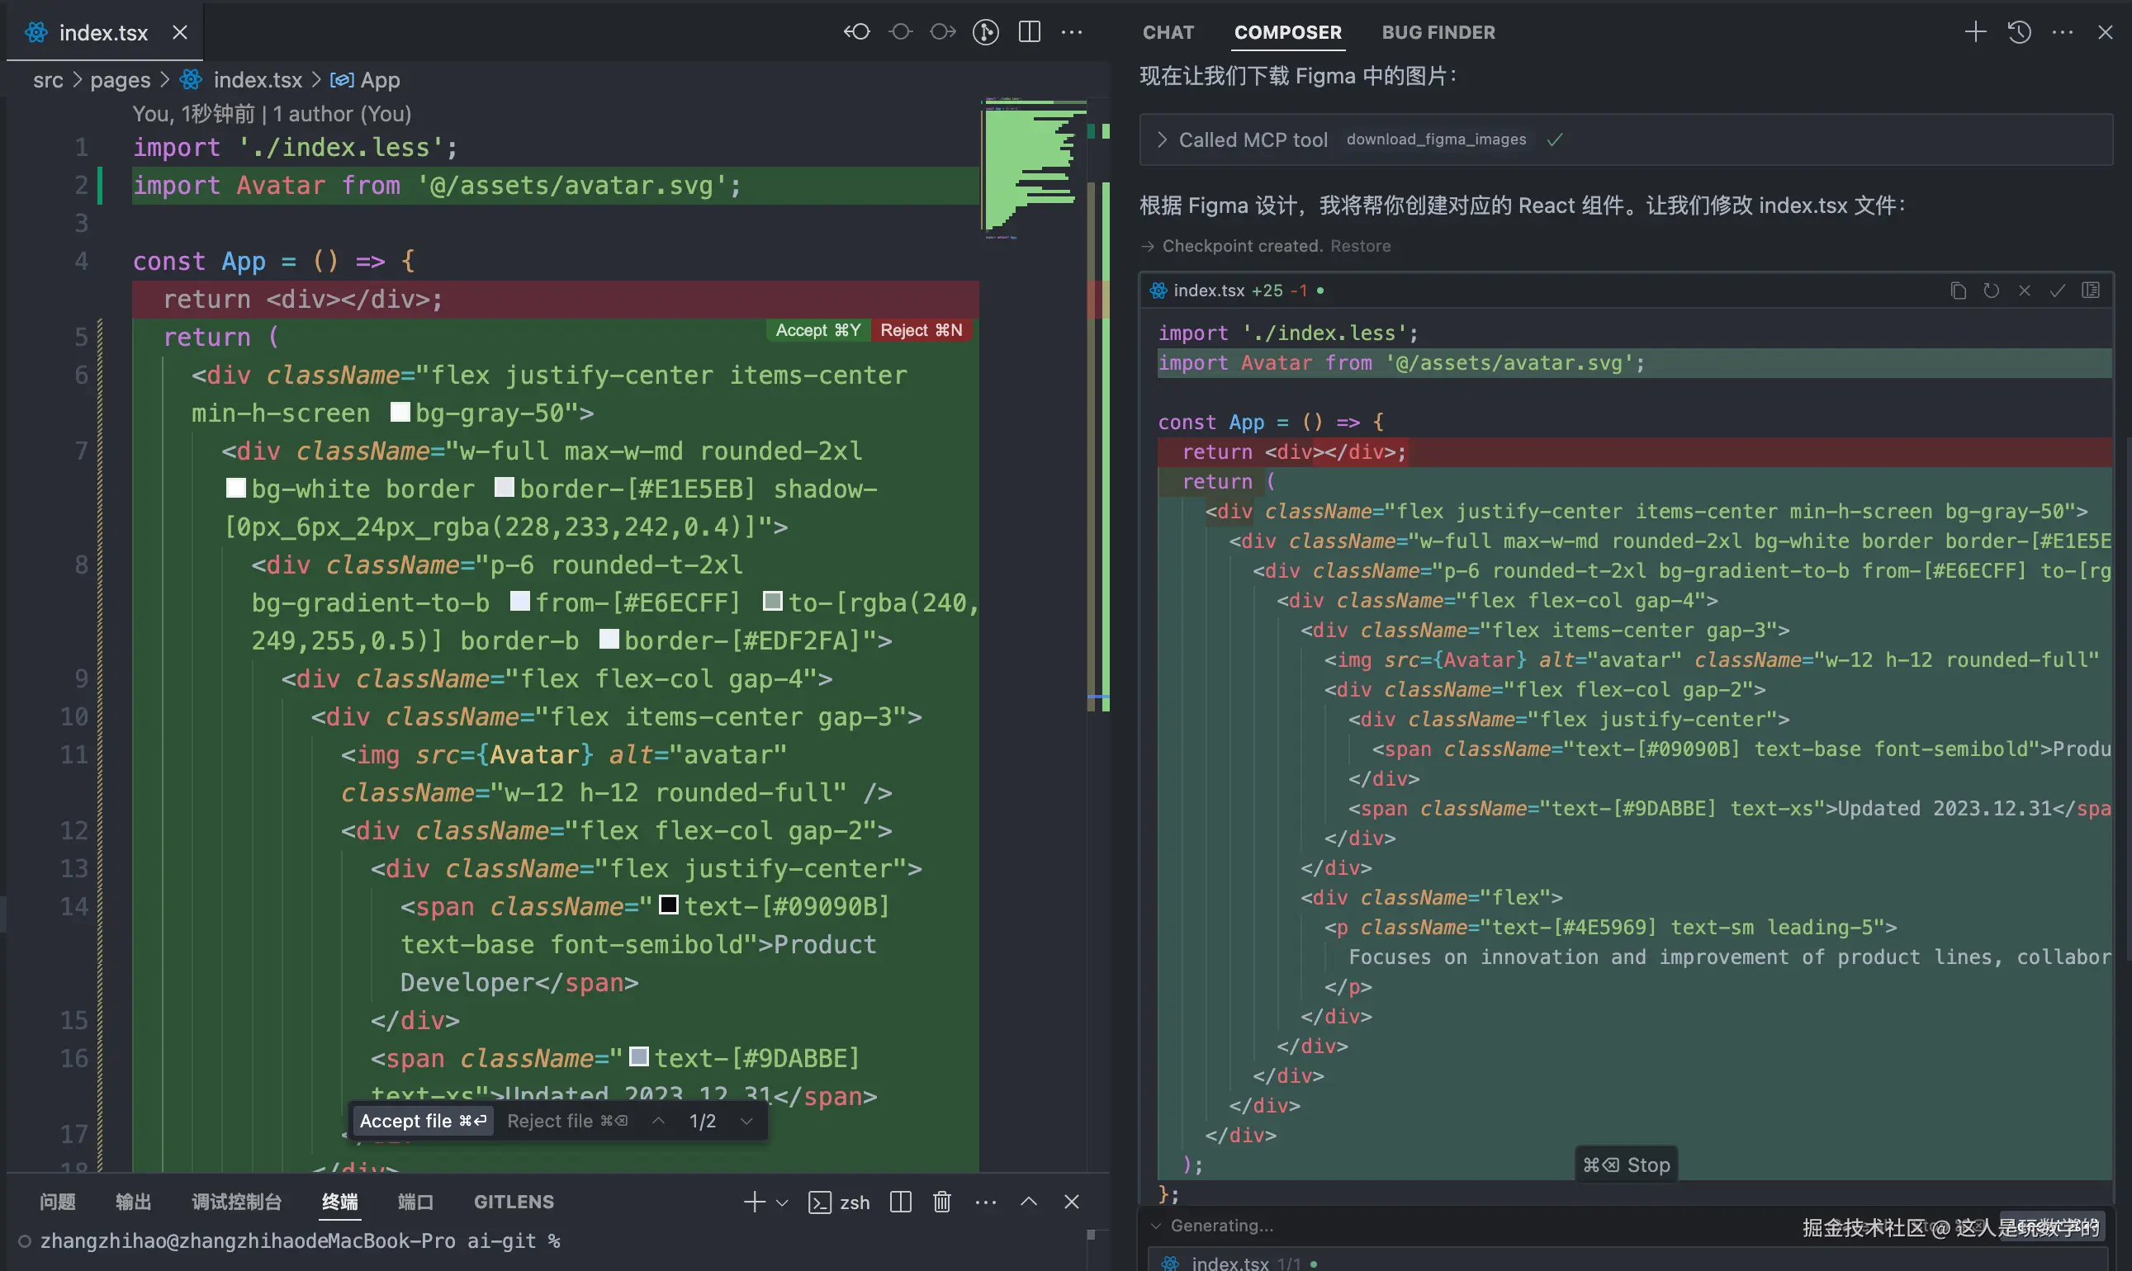
Task: Open the GITLENS panel tab
Action: [x=514, y=1202]
